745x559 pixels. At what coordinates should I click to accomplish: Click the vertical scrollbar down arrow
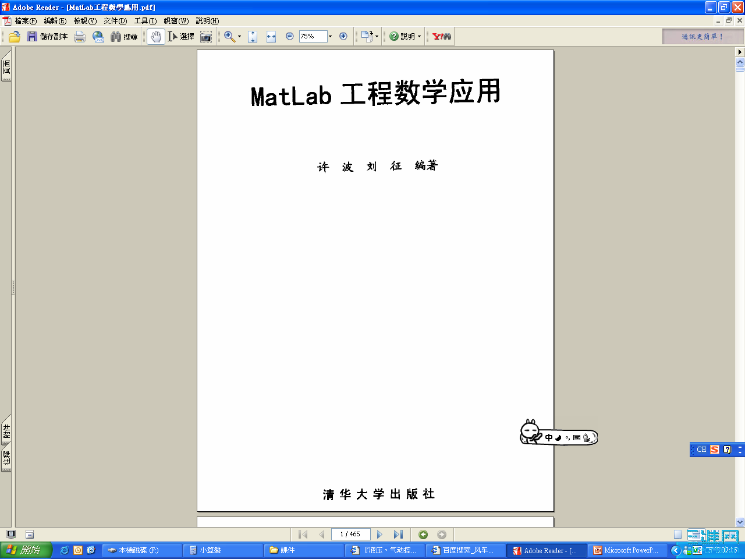(740, 522)
